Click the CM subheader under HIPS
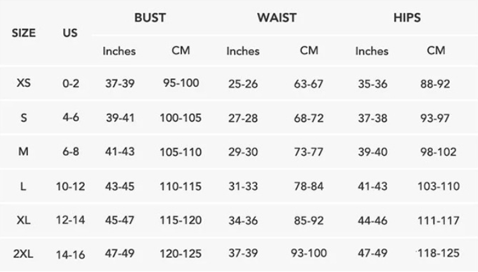Screen dimensions: 478x272 pyautogui.click(x=436, y=51)
